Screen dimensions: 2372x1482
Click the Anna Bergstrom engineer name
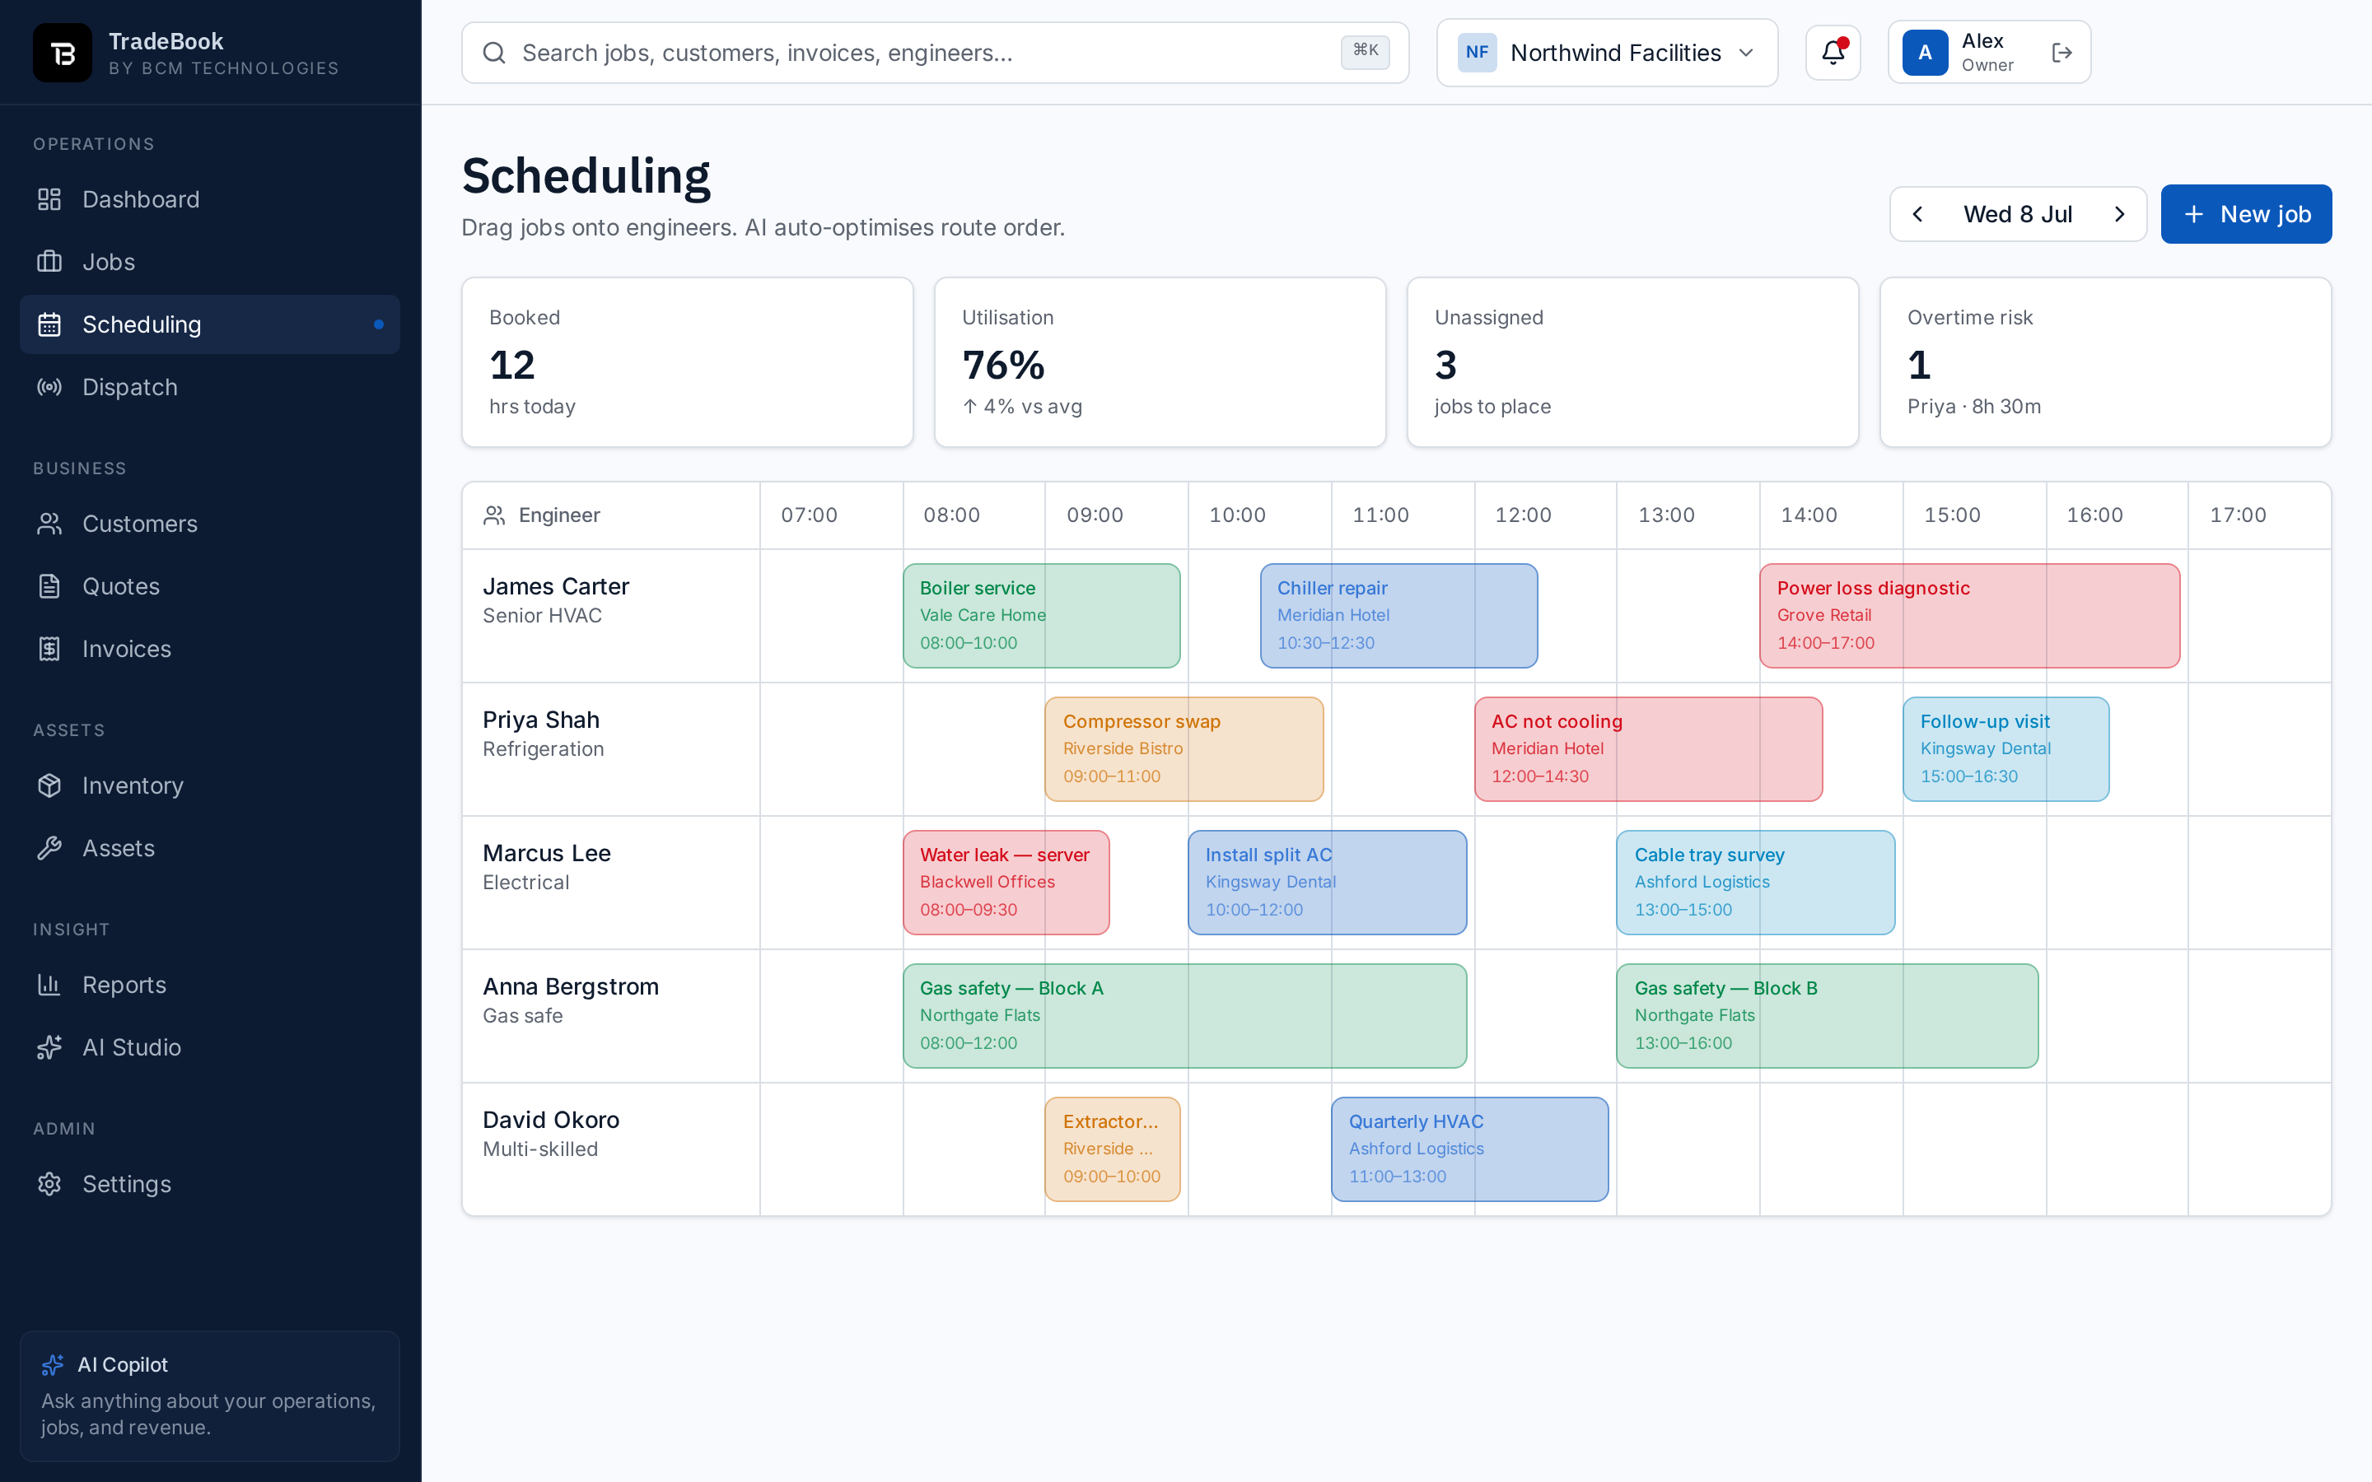pyautogui.click(x=571, y=986)
